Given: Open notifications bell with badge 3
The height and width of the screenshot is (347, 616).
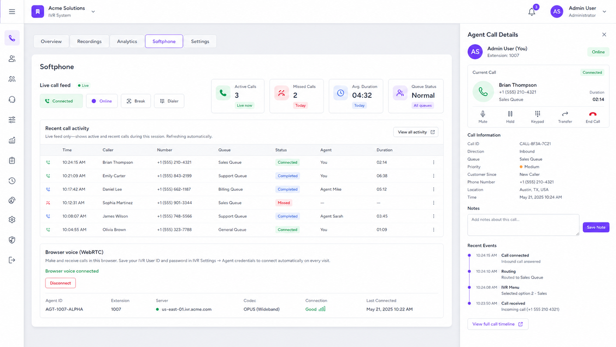Looking at the screenshot, I should pos(532,12).
